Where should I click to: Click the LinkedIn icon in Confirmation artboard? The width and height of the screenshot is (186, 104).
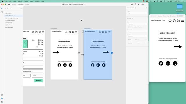(65, 65)
